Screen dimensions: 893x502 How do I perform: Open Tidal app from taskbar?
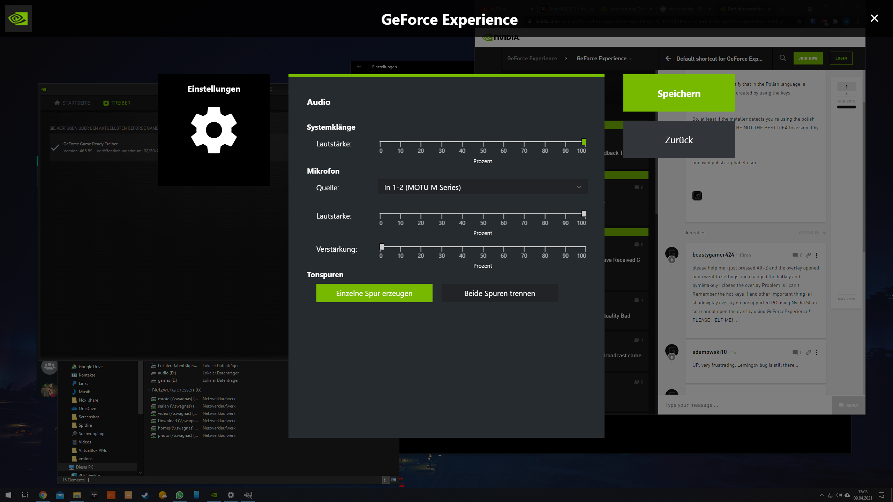click(94, 495)
